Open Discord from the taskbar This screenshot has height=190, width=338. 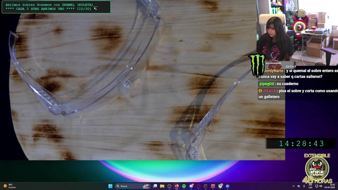[191, 186]
